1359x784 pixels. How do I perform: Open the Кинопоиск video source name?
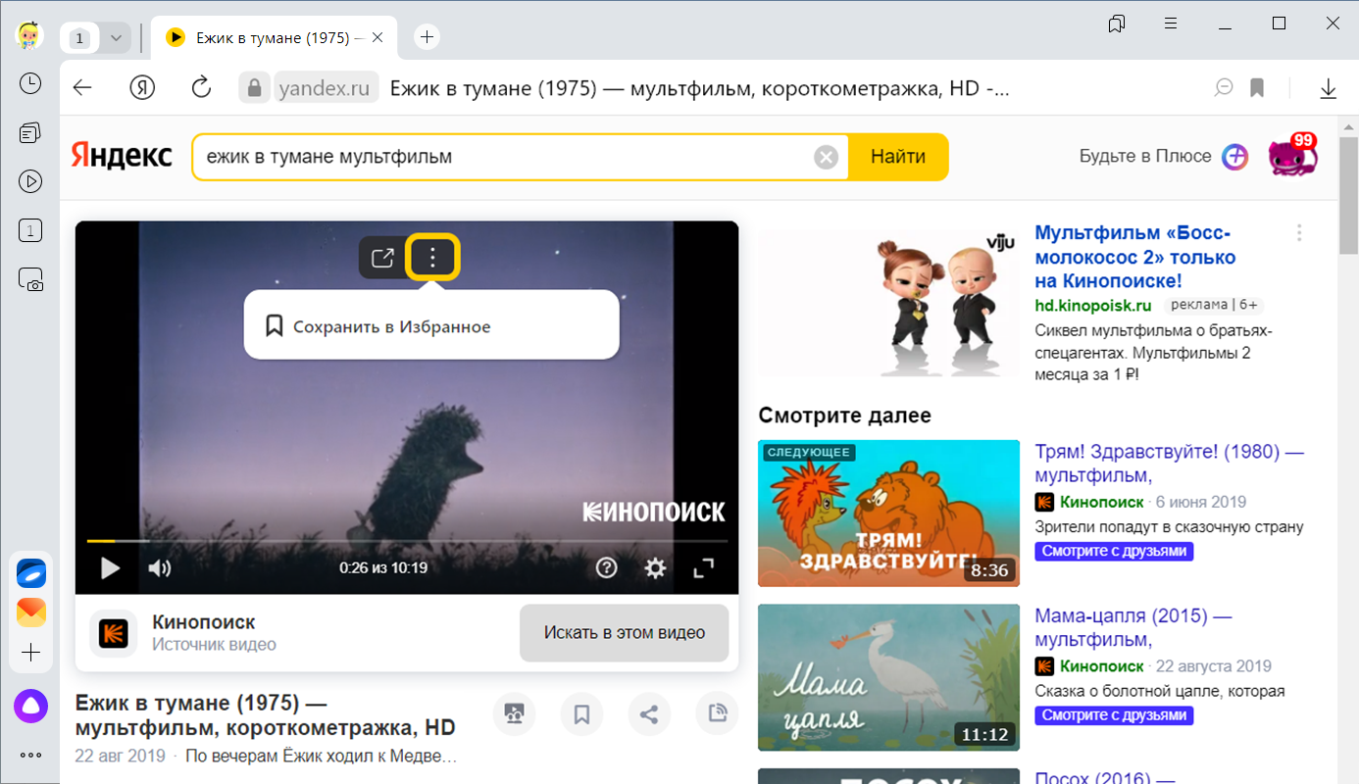coord(204,622)
